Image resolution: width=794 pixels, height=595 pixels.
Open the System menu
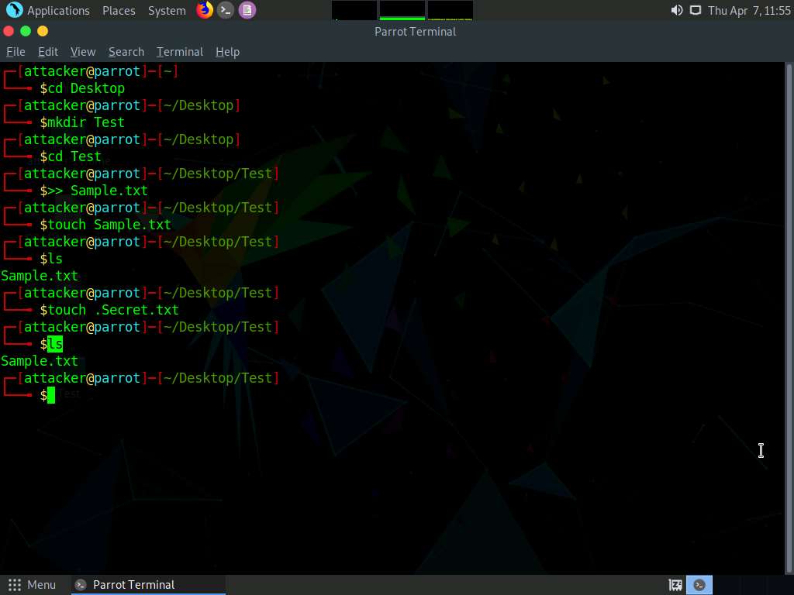coord(167,11)
